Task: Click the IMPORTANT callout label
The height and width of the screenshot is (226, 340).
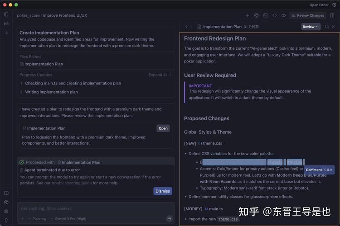Action: pyautogui.click(x=200, y=86)
